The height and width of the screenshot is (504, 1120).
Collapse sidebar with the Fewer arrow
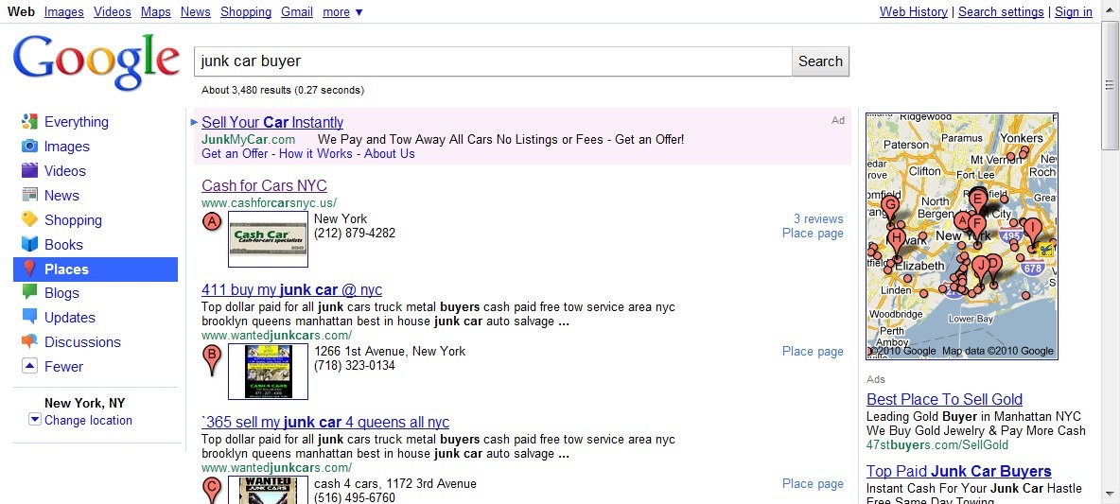[x=29, y=366]
